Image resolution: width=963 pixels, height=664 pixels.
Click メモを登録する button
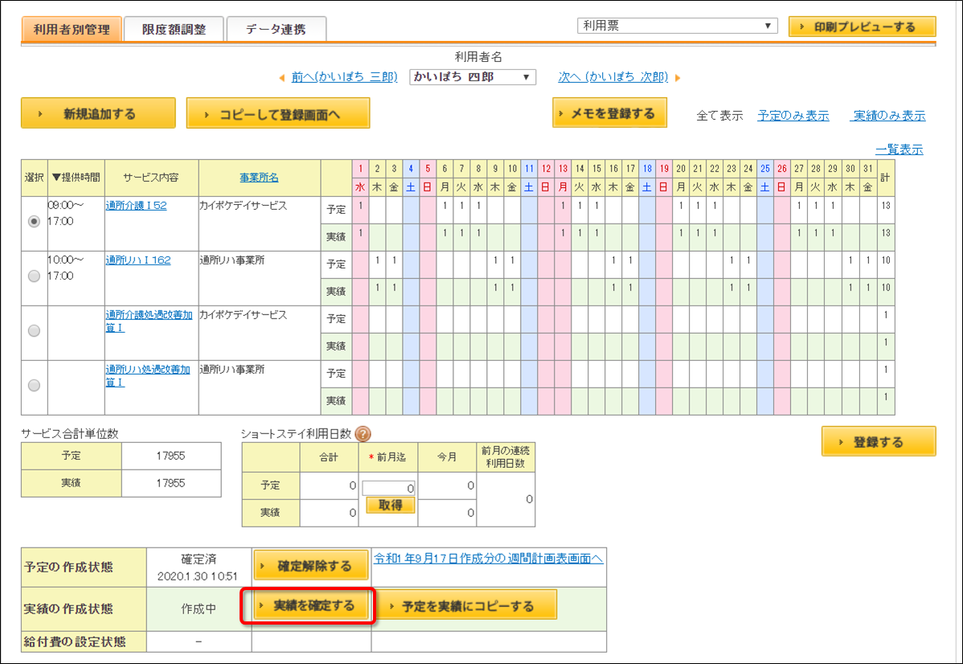click(609, 113)
